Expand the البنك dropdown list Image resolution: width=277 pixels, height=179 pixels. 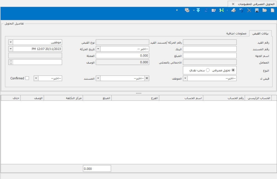click(98, 49)
